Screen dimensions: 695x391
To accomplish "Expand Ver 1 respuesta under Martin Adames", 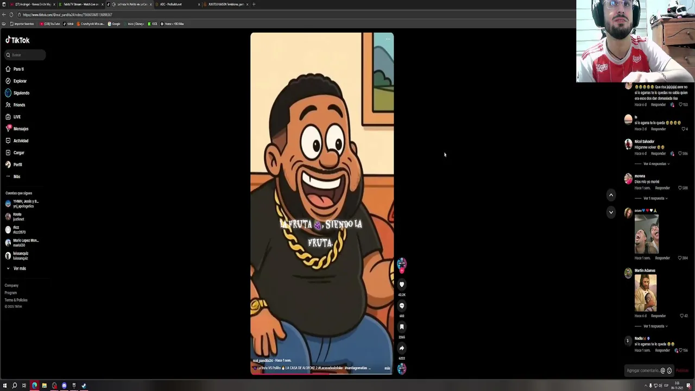I will tap(655, 326).
